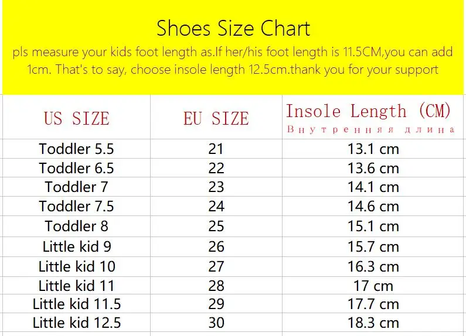Select the US SIZE column header
The height and width of the screenshot is (336, 466).
(77, 118)
